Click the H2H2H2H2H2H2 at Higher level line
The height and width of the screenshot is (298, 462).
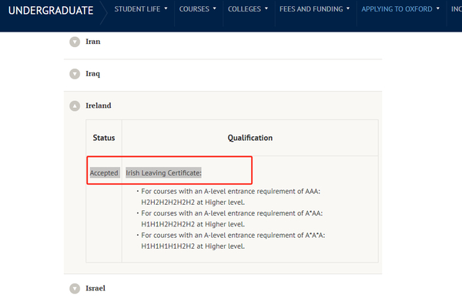tap(192, 203)
